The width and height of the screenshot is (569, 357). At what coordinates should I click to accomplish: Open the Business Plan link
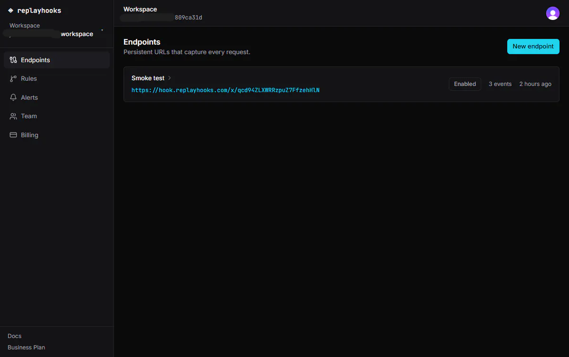(x=26, y=347)
